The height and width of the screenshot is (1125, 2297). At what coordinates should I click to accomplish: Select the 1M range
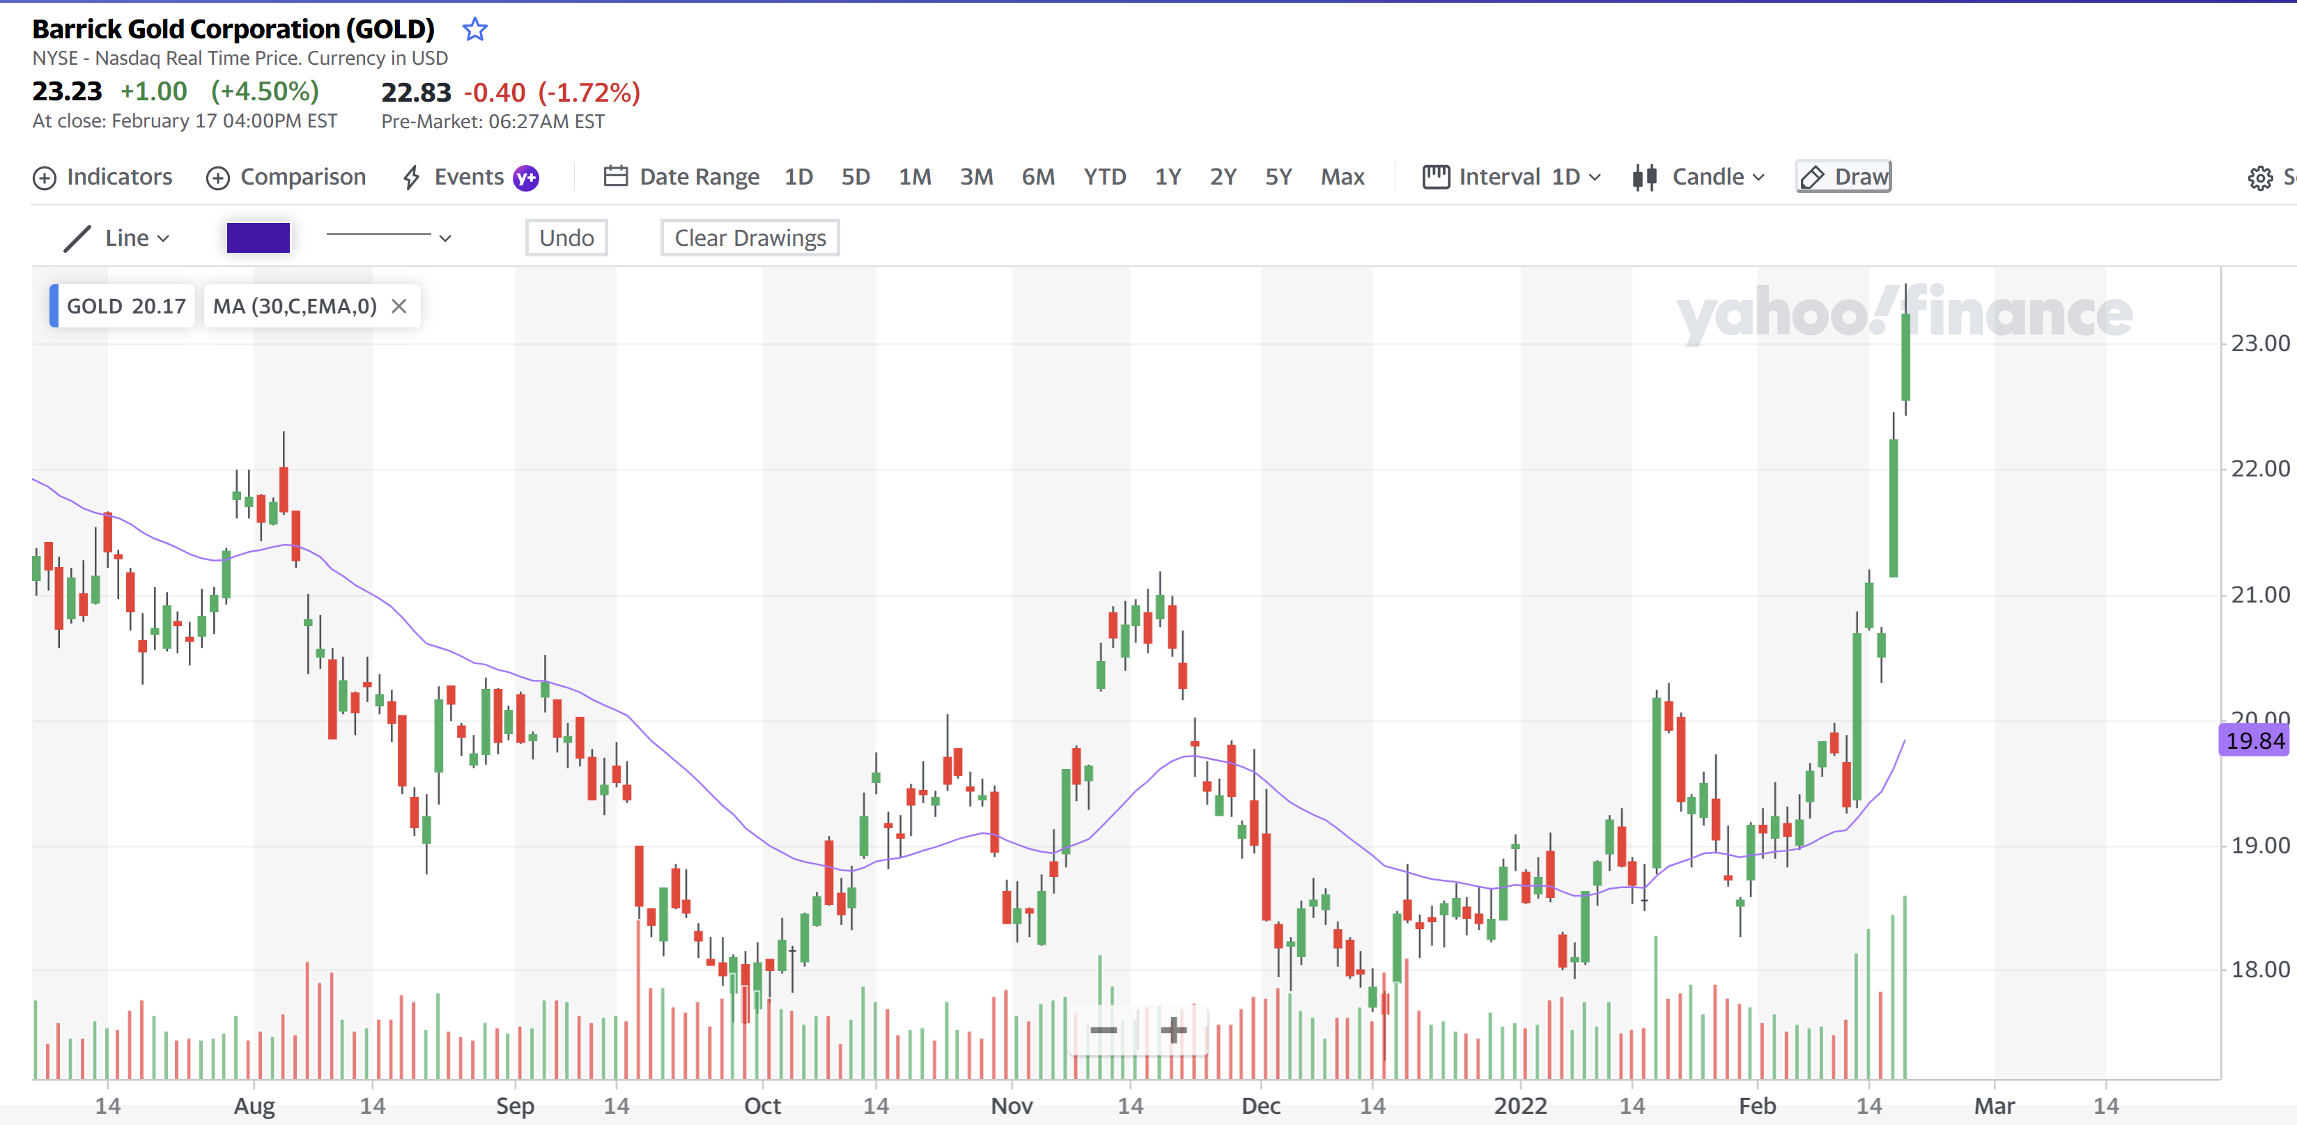pyautogui.click(x=915, y=178)
